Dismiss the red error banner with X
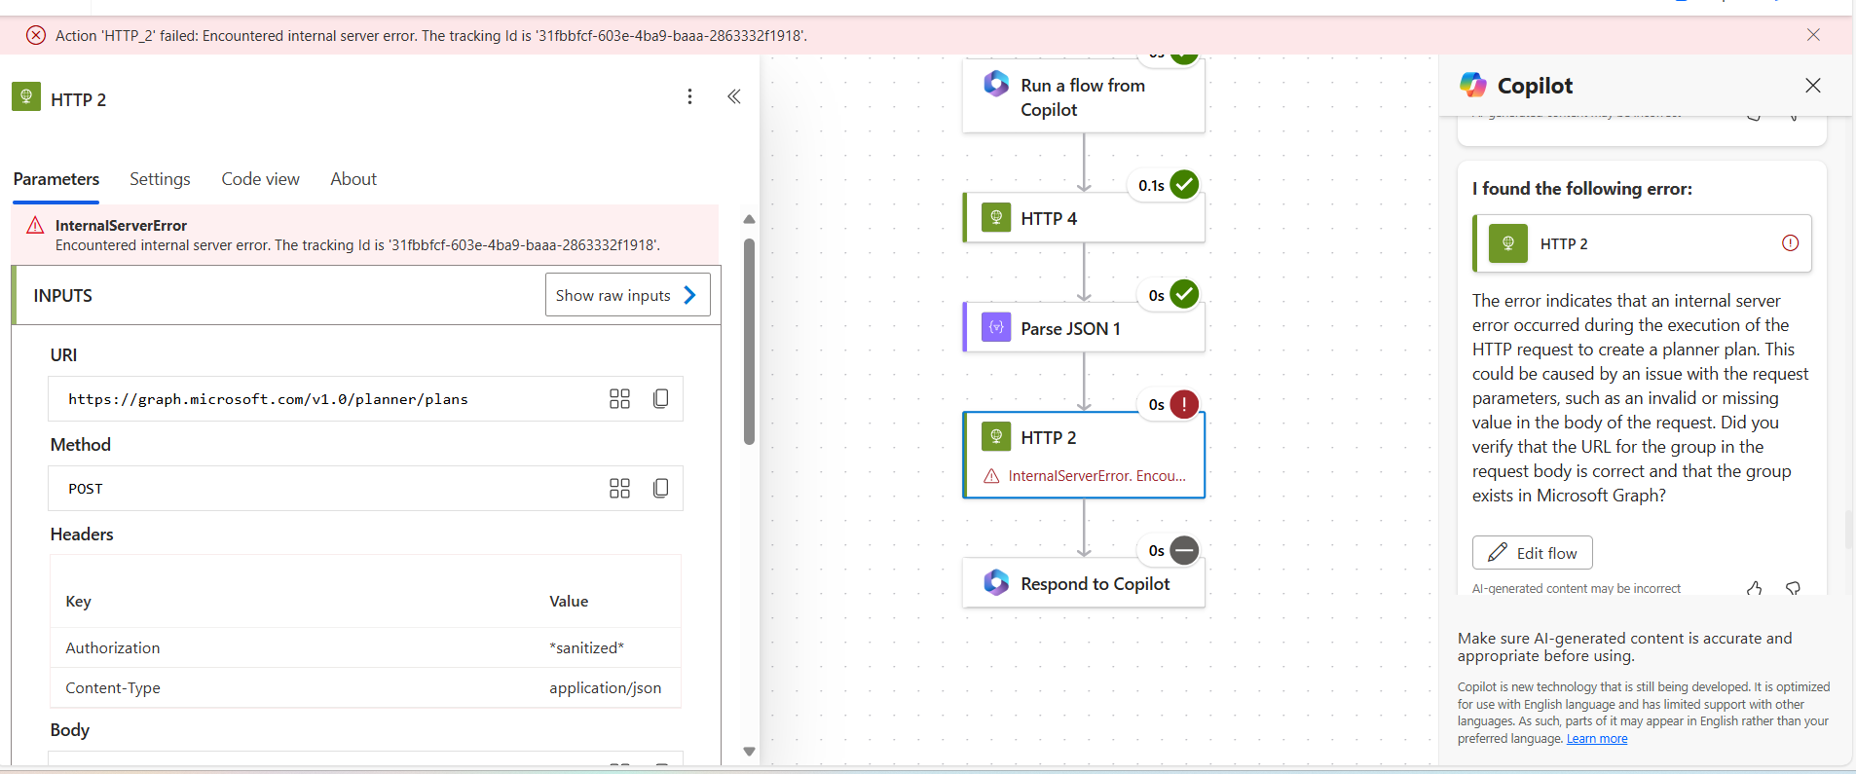 tap(1813, 35)
